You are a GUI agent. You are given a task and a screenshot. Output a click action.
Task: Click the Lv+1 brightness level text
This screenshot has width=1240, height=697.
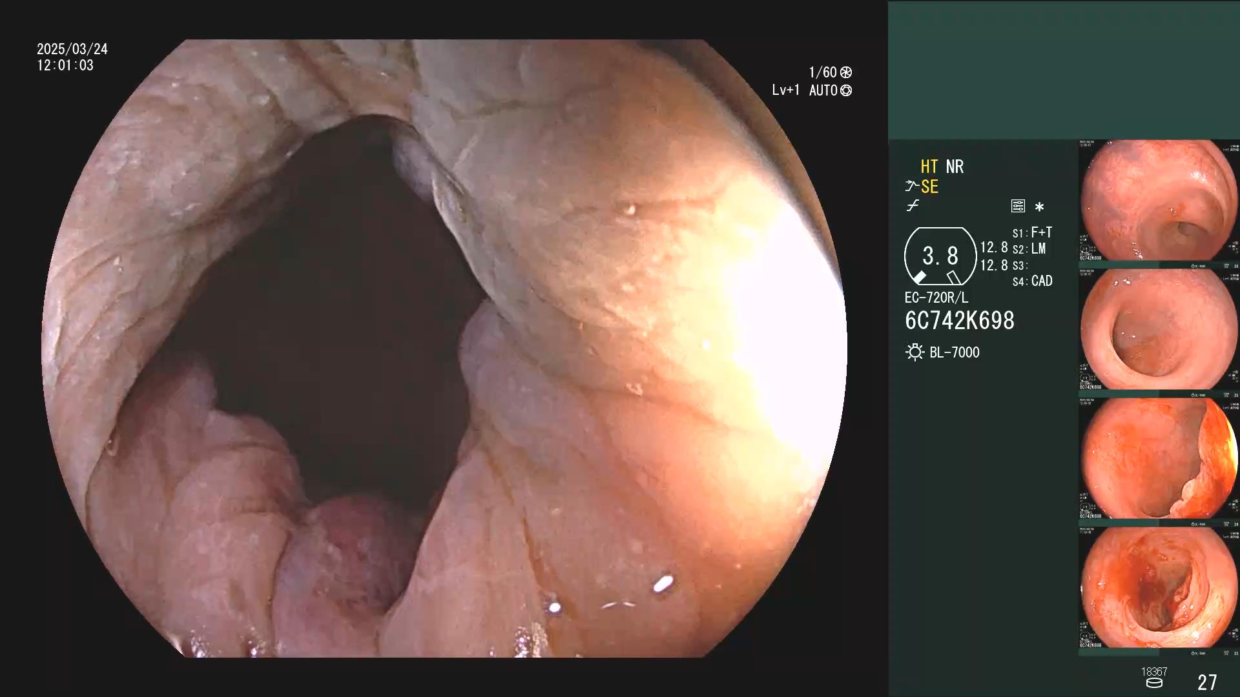click(x=786, y=90)
